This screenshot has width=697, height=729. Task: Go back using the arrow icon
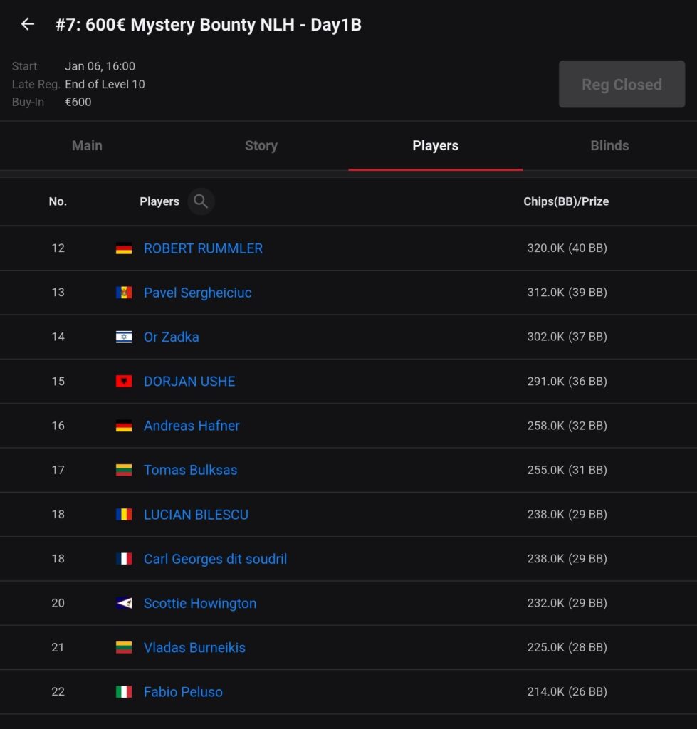click(x=28, y=25)
